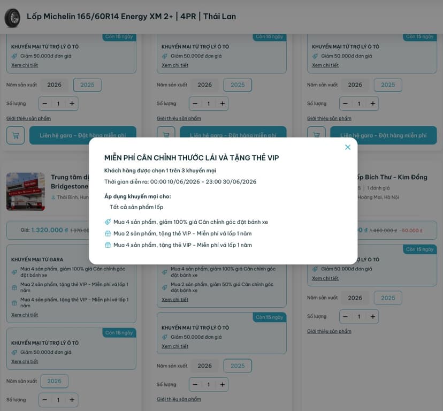Viewport: 443px width, 411px height.
Task: Click the tag icon beside 'giảm 100% giá Cân chỉnh' in popup
Action: click(x=108, y=222)
